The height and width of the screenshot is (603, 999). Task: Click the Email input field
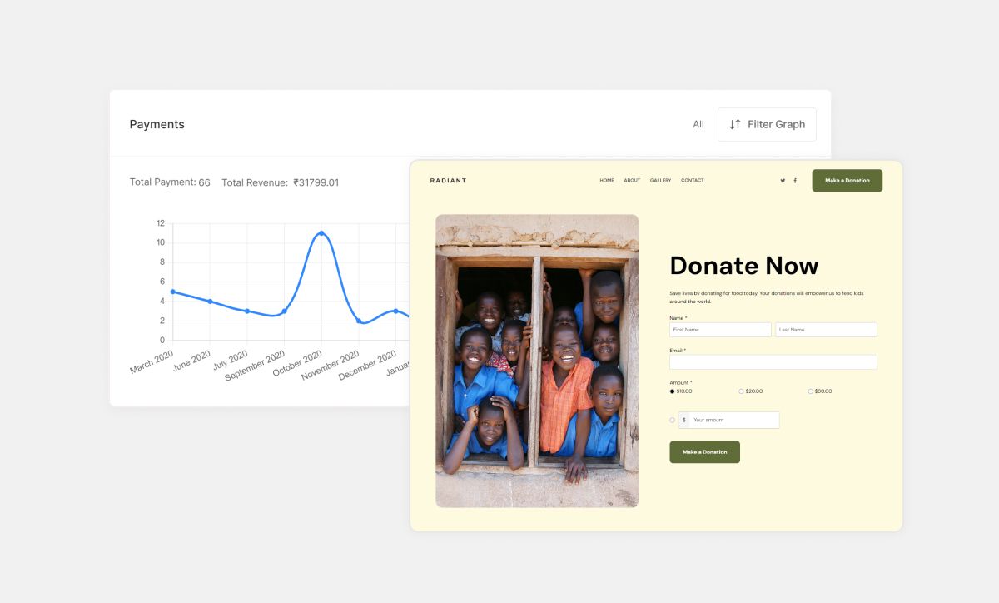(773, 362)
